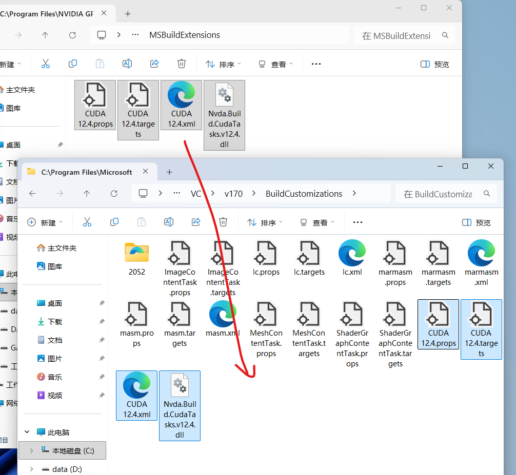Viewport: 516px width, 475px height.
Task: Select marmasm.xml file
Action: 482,264
